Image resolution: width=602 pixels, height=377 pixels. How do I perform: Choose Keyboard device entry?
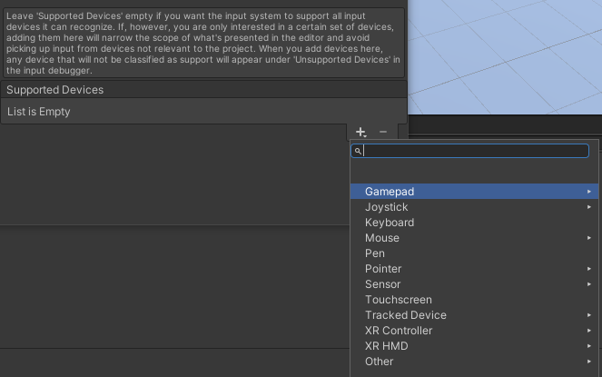(x=475, y=223)
